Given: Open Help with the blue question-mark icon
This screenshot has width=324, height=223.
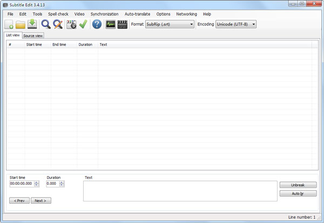Looking at the screenshot, I should 97,24.
